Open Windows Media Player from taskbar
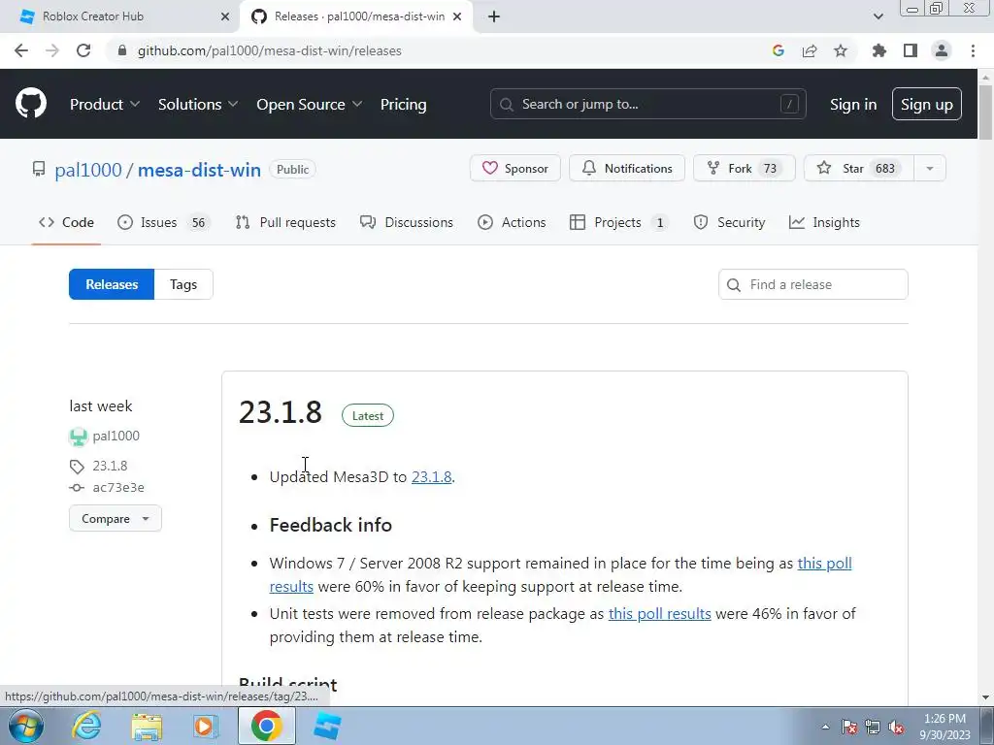The image size is (994, 745). click(205, 726)
